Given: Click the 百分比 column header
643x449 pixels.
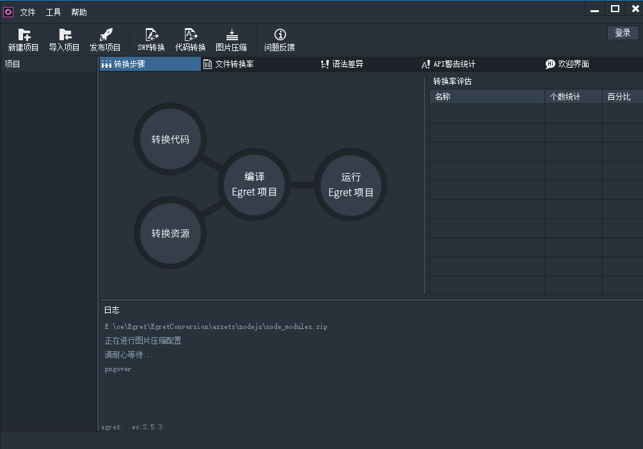Looking at the screenshot, I should 623,96.
